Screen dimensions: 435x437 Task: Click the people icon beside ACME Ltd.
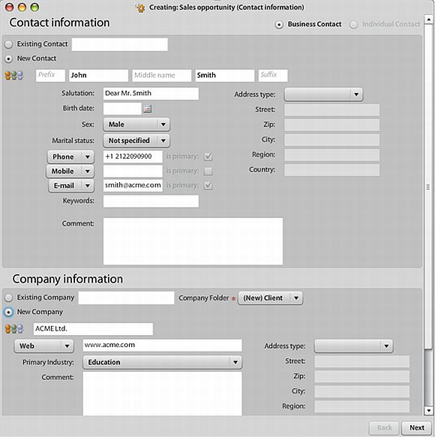[x=14, y=329]
